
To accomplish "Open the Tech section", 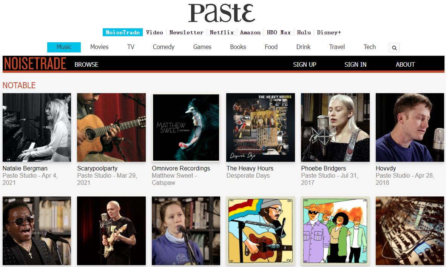I will [x=370, y=47].
